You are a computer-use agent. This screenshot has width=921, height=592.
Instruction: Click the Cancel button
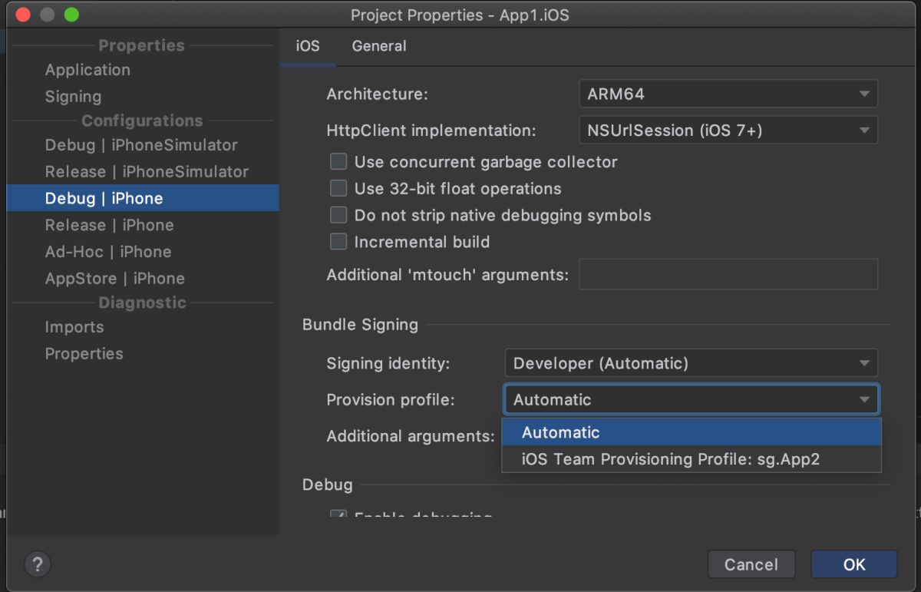751,564
